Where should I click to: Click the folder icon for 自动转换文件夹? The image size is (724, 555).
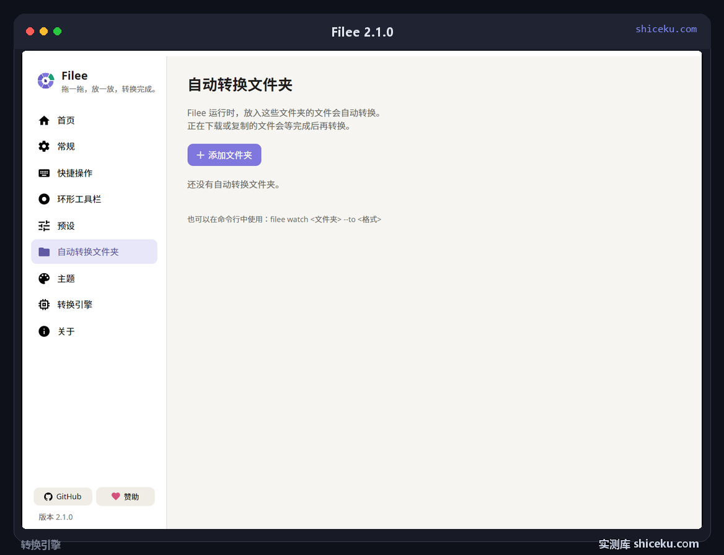coord(44,252)
